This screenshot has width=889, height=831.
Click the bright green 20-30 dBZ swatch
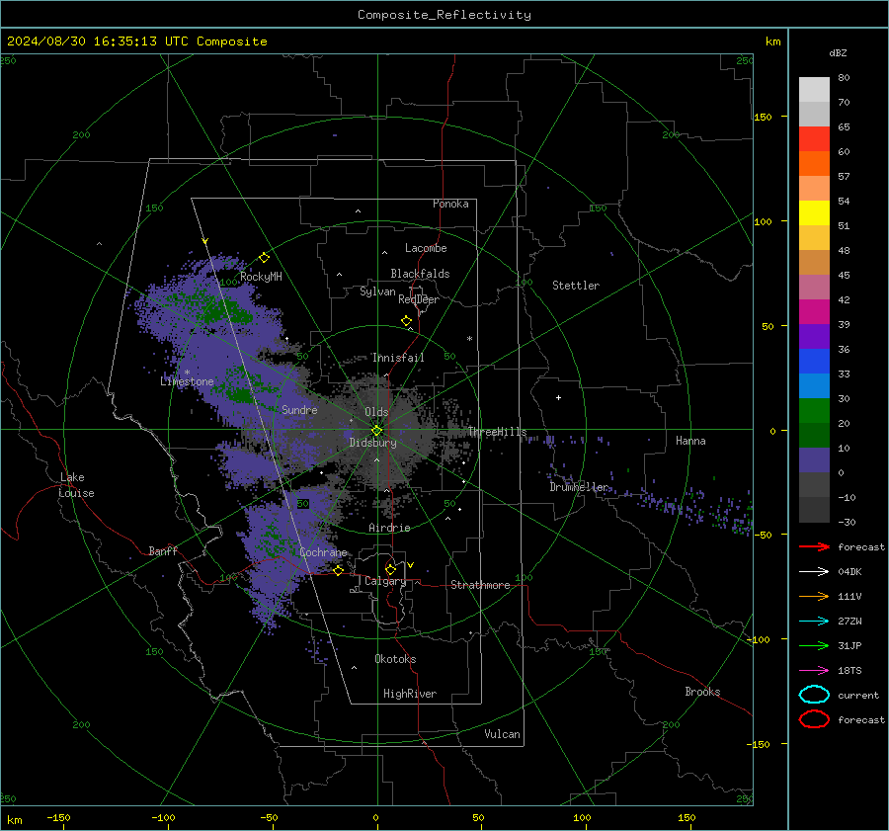click(x=814, y=411)
